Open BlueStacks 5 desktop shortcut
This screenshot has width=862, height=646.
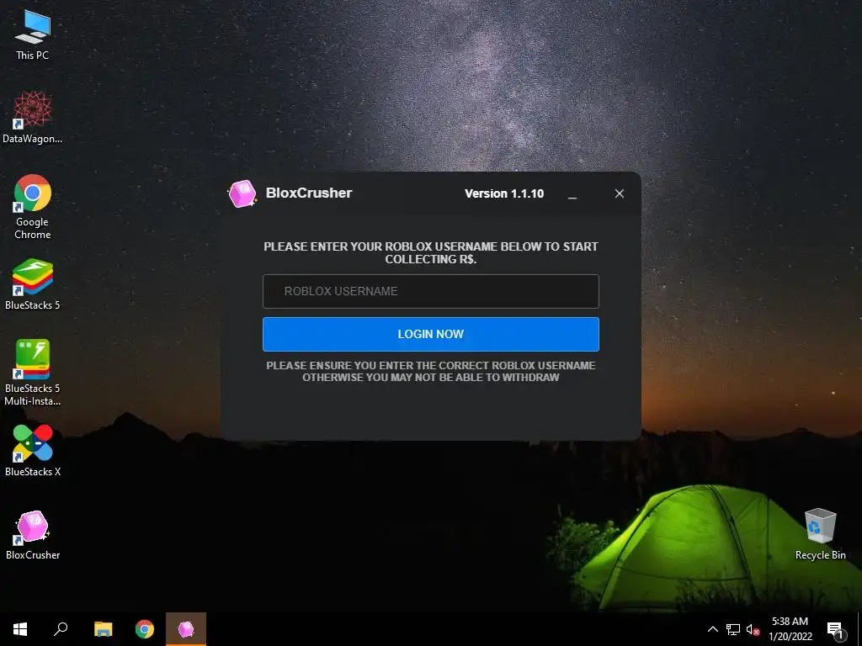[x=33, y=284]
